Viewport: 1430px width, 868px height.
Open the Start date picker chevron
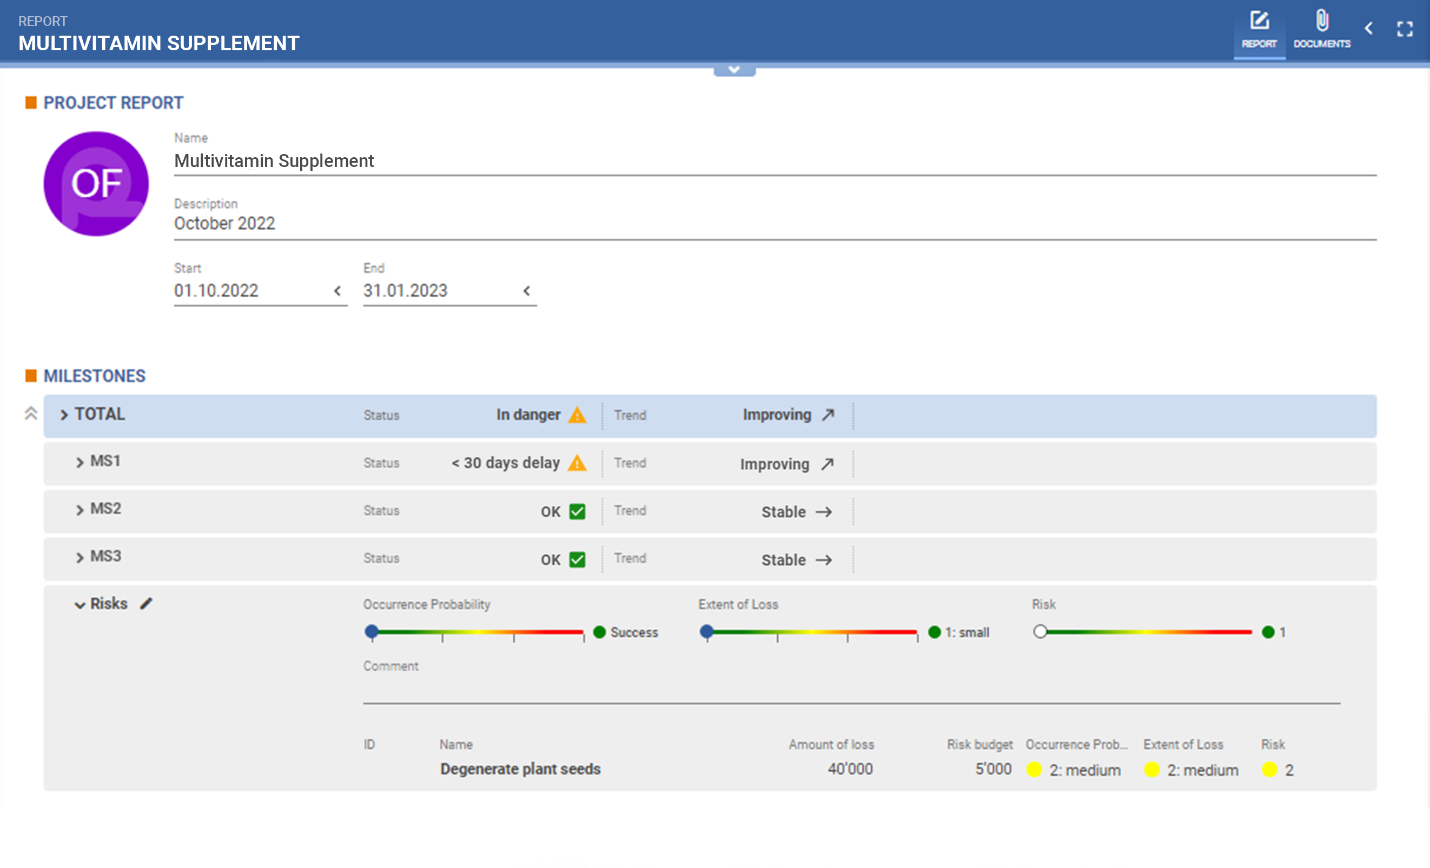tap(337, 290)
